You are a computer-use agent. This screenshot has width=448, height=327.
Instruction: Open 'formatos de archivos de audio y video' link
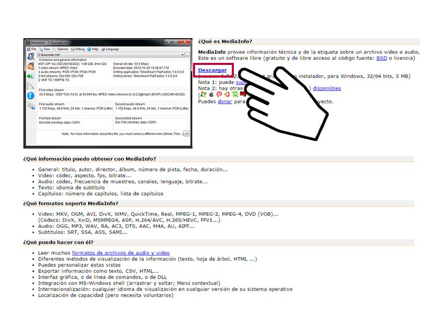(x=121, y=253)
